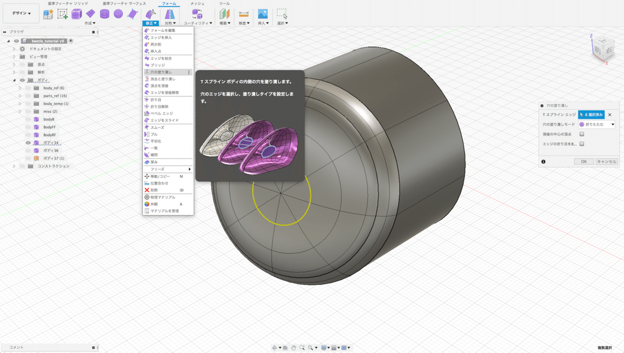The width and height of the screenshot is (624, 353).
Task: Click the Utilities convert icon
Action: (198, 14)
